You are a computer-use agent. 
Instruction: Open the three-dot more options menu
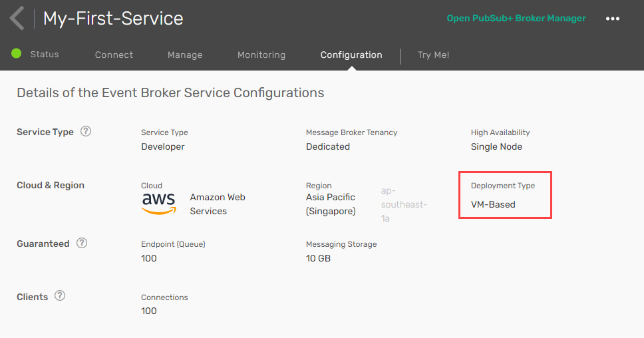(613, 19)
